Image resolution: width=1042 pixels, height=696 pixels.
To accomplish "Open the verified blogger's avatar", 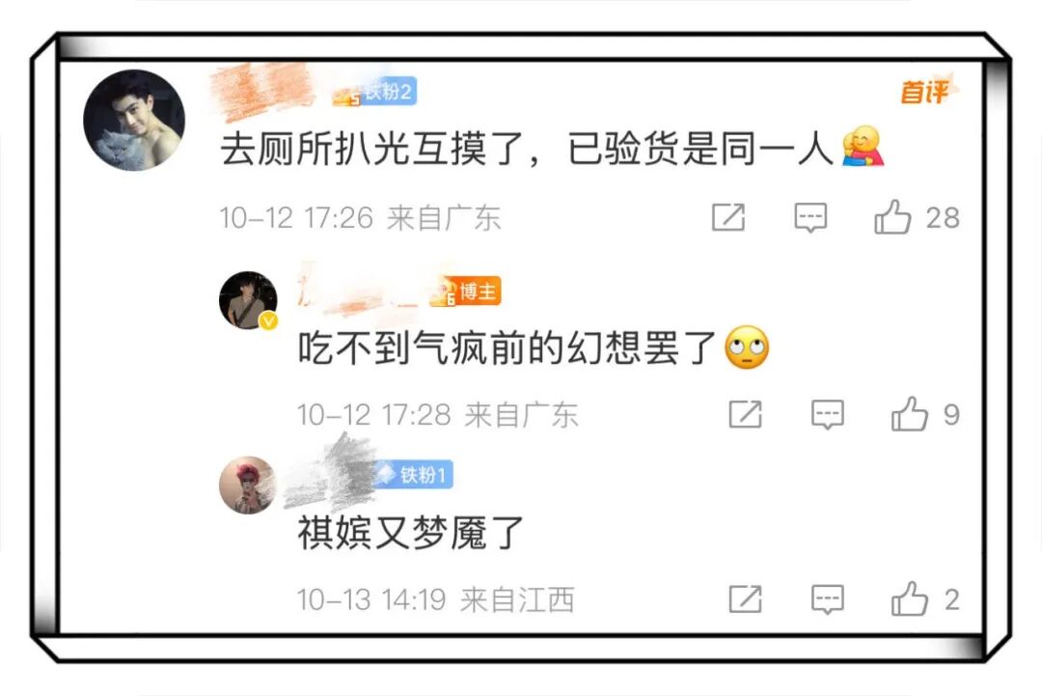I will (249, 300).
